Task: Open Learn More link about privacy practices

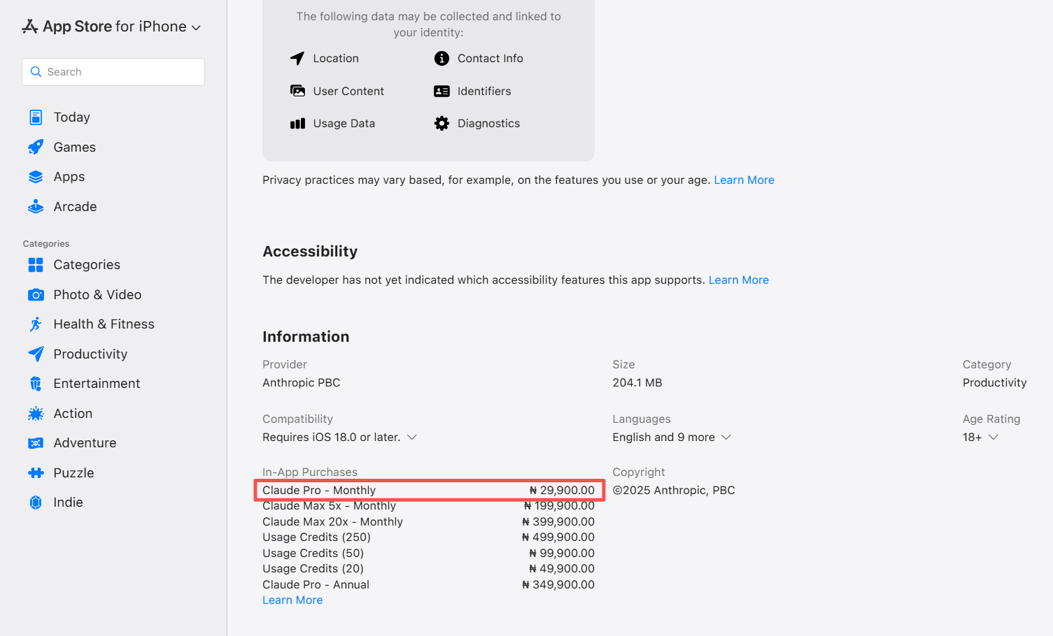Action: click(744, 180)
